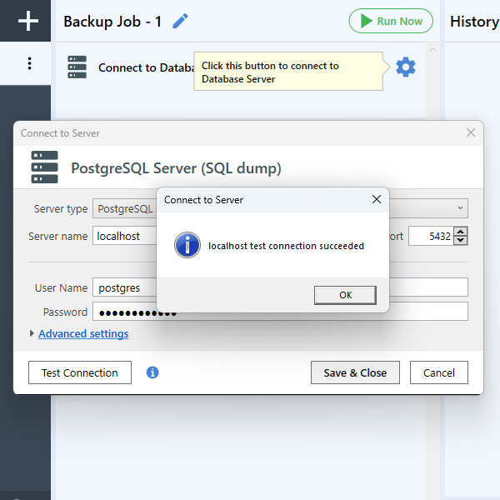Image resolution: width=500 pixels, height=500 pixels.
Task: Close the Connect to Server dialog window
Action: (470, 133)
